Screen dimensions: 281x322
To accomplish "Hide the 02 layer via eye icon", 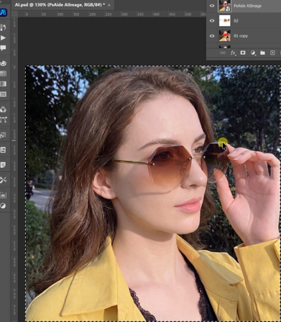I will (212, 21).
